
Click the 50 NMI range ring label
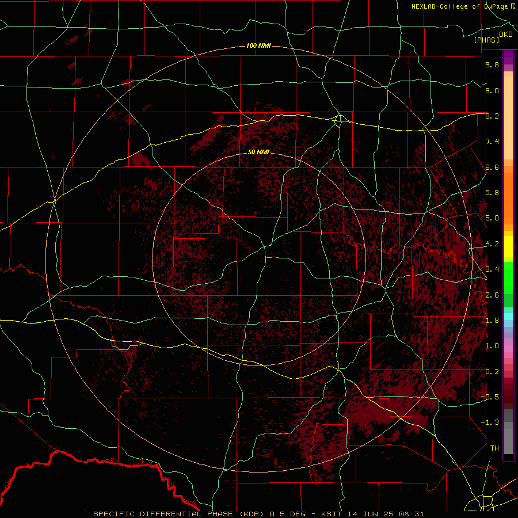[x=258, y=153]
